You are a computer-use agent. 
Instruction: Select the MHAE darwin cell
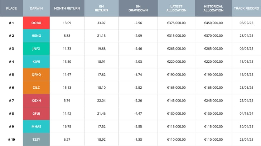click(x=36, y=126)
